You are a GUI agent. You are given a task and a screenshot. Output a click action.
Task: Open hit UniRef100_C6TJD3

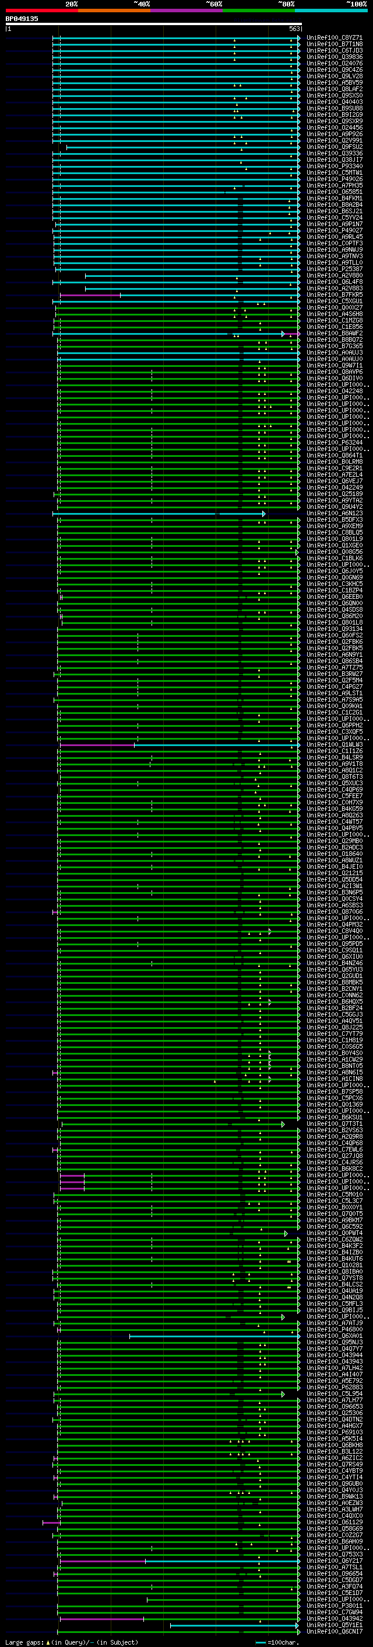click(335, 51)
